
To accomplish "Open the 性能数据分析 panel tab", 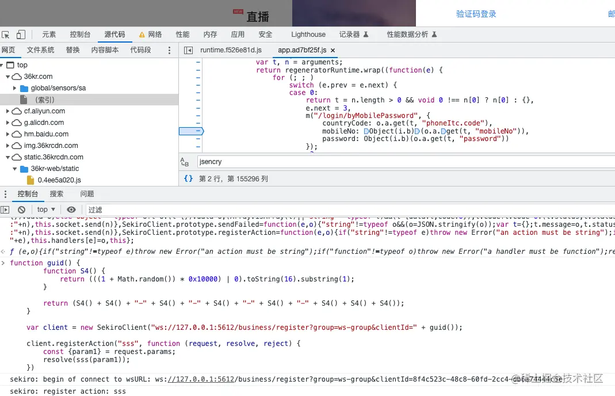I will click(412, 35).
